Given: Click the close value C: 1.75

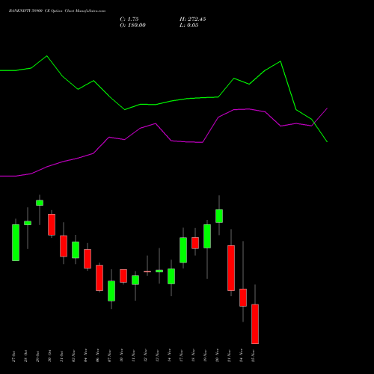Looking at the screenshot, I should (129, 19).
